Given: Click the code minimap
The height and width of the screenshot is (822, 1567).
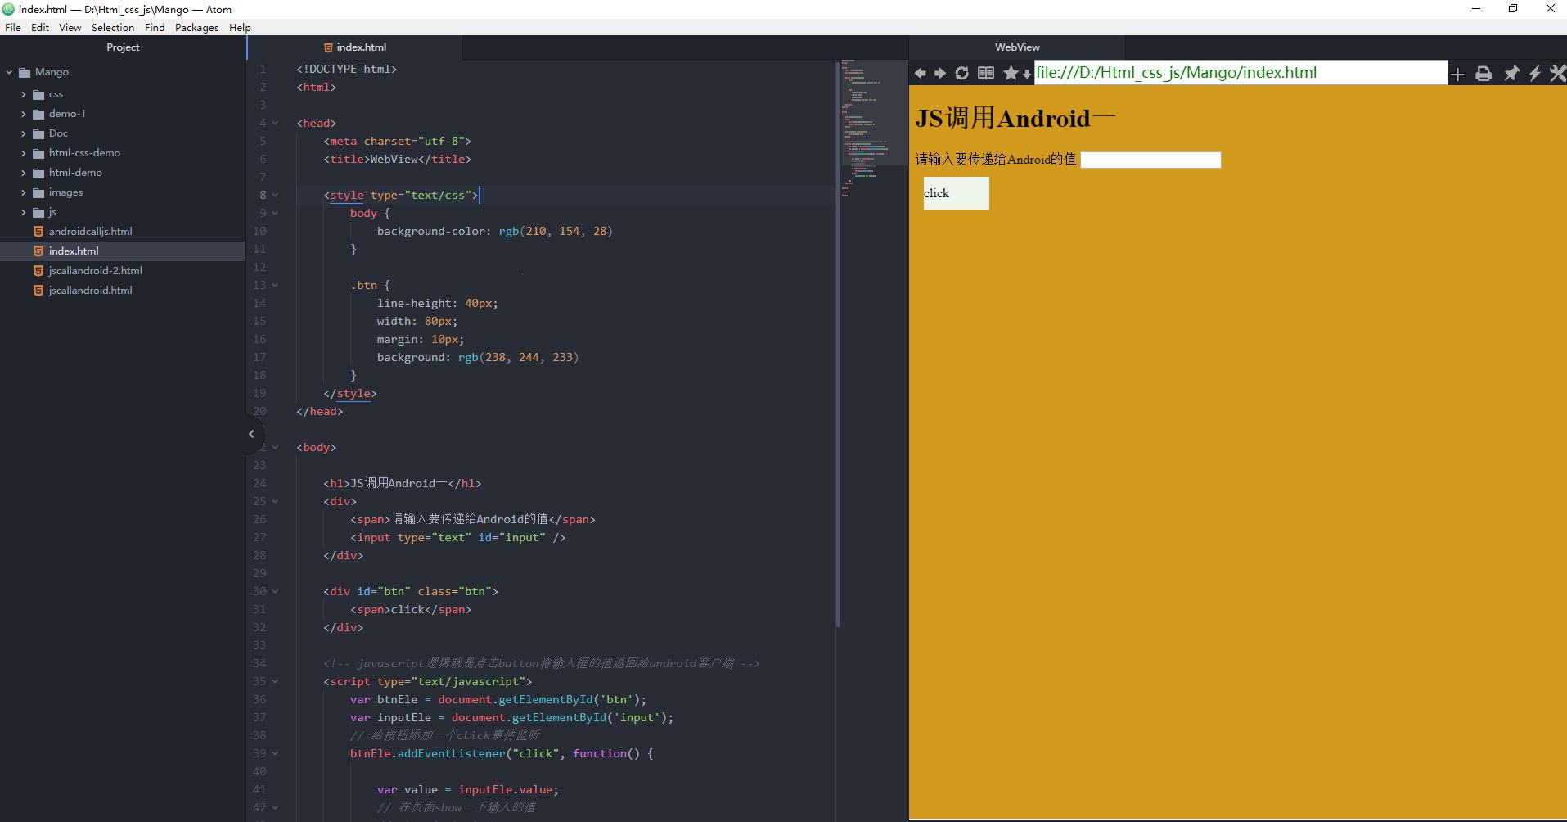Looking at the screenshot, I should [x=874, y=129].
